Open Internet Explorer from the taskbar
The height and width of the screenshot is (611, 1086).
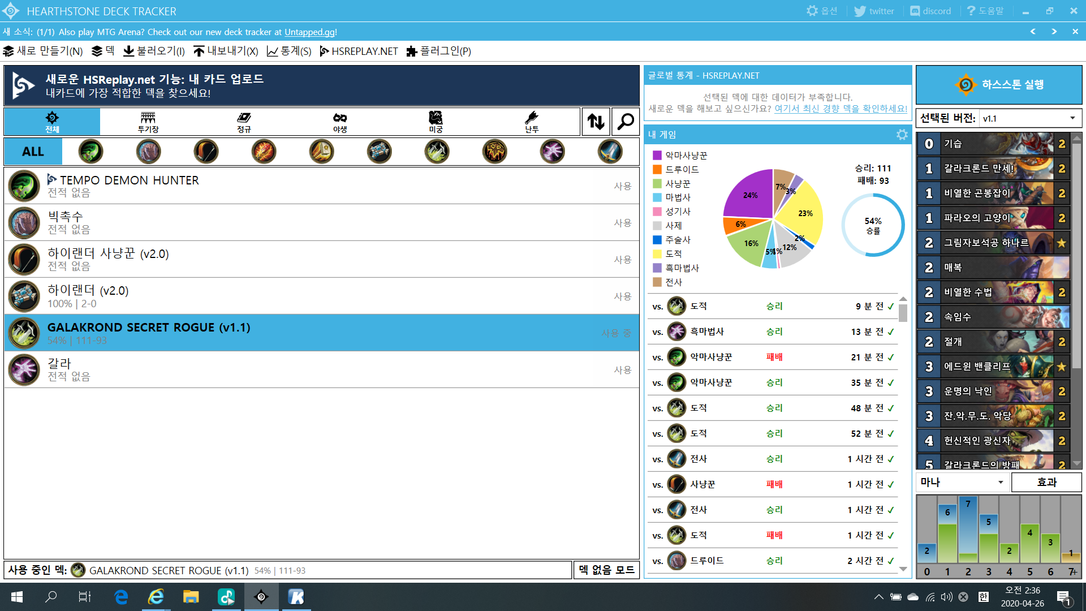click(156, 597)
